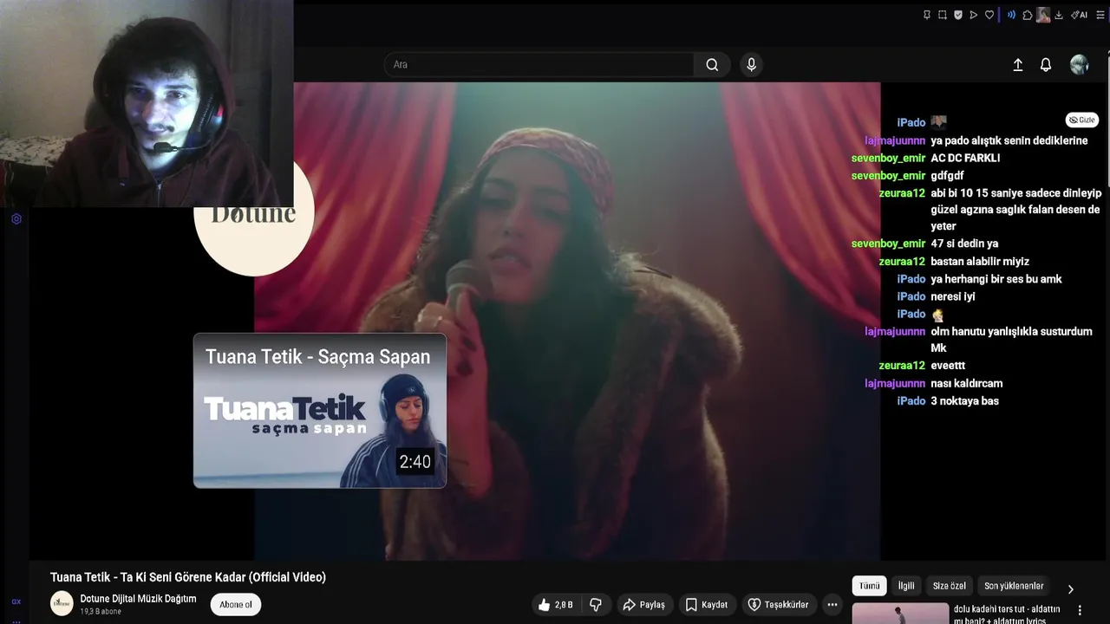Expand next filter chips arrow
Image resolution: width=1110 pixels, height=624 pixels.
pyautogui.click(x=1070, y=588)
